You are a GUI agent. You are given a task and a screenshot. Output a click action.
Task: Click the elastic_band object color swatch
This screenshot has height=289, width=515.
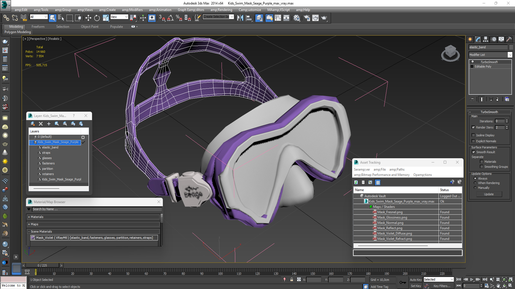pyautogui.click(x=511, y=47)
